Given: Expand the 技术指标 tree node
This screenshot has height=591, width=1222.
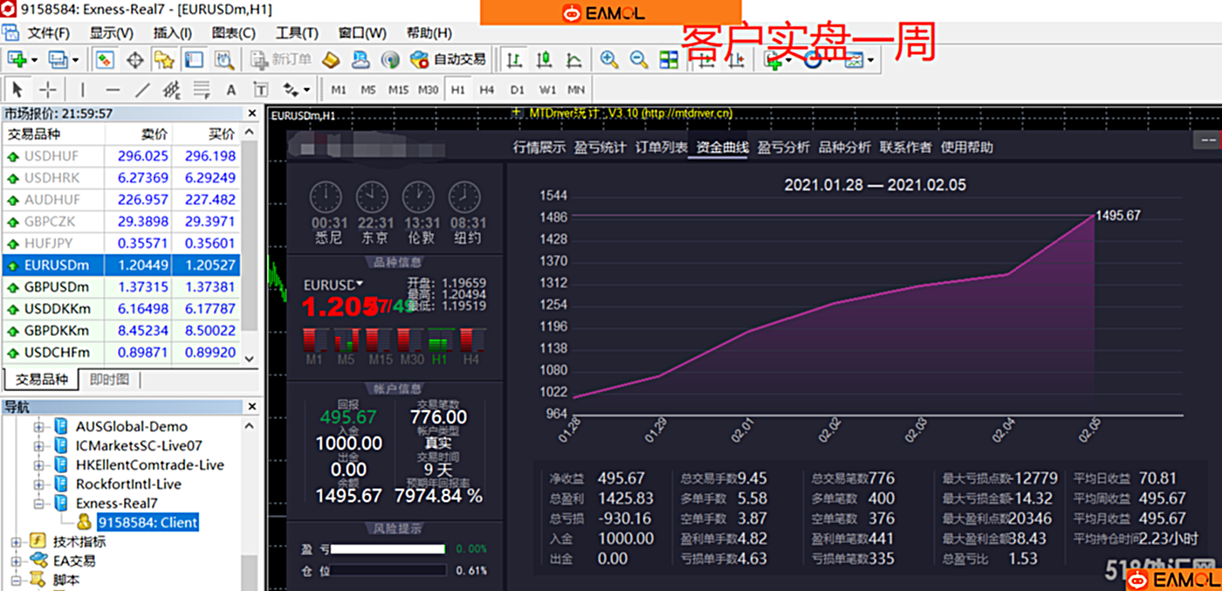Looking at the screenshot, I should [x=16, y=541].
